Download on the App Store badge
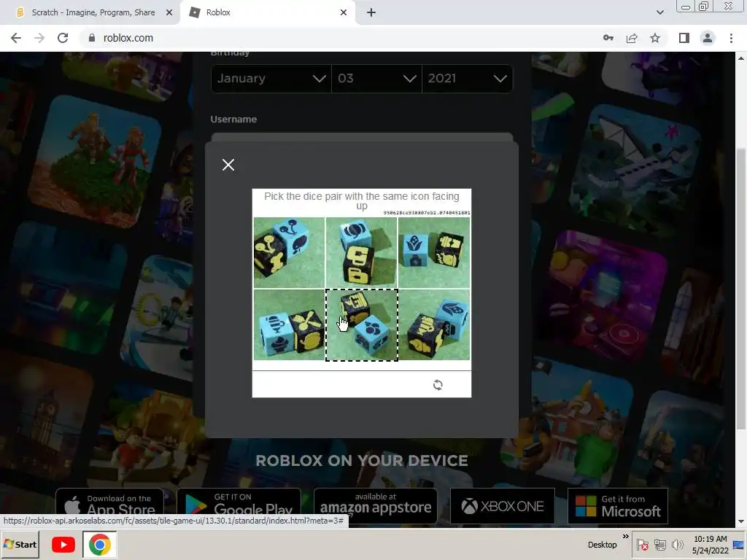Image resolution: width=747 pixels, height=560 pixels. pos(109,506)
